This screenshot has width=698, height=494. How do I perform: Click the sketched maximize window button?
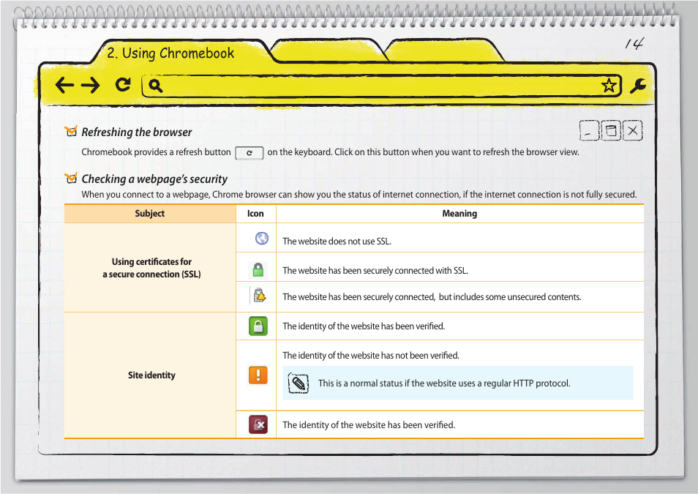click(x=611, y=130)
